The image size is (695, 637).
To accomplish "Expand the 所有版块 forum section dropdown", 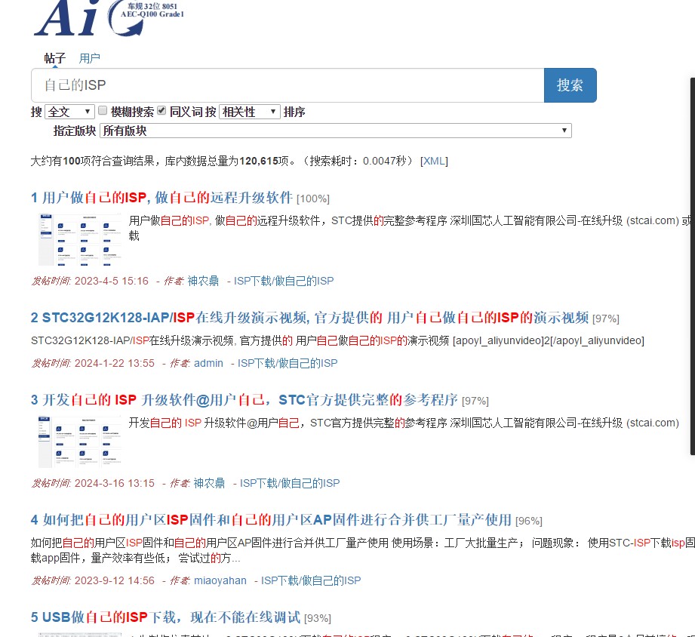I will (336, 131).
